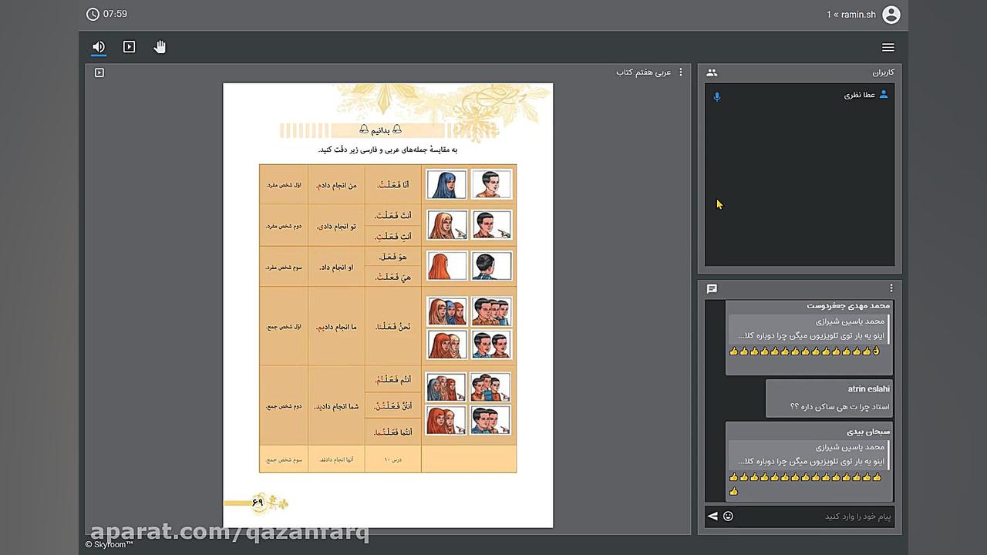Screen dimensions: 987x555
Task: Mute the room speaker audio
Action: [x=99, y=47]
